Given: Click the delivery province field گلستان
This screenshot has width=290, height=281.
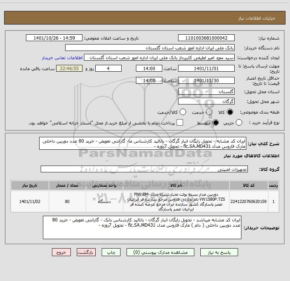Looking at the screenshot, I should pos(206,92).
